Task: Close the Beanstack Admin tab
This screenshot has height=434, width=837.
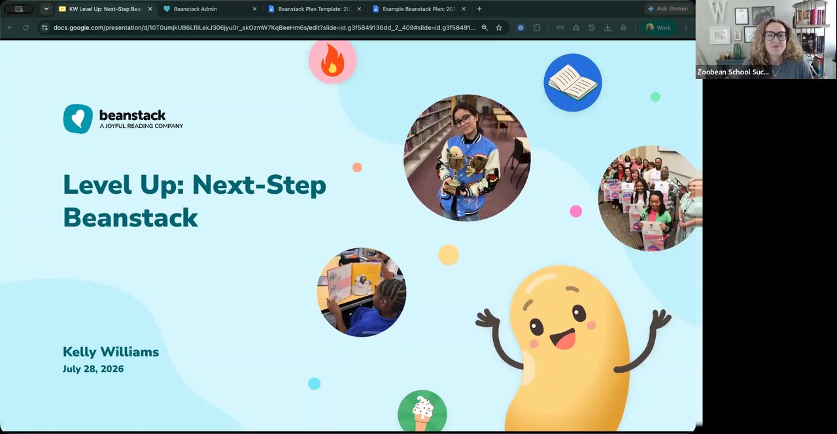Action: click(x=254, y=9)
